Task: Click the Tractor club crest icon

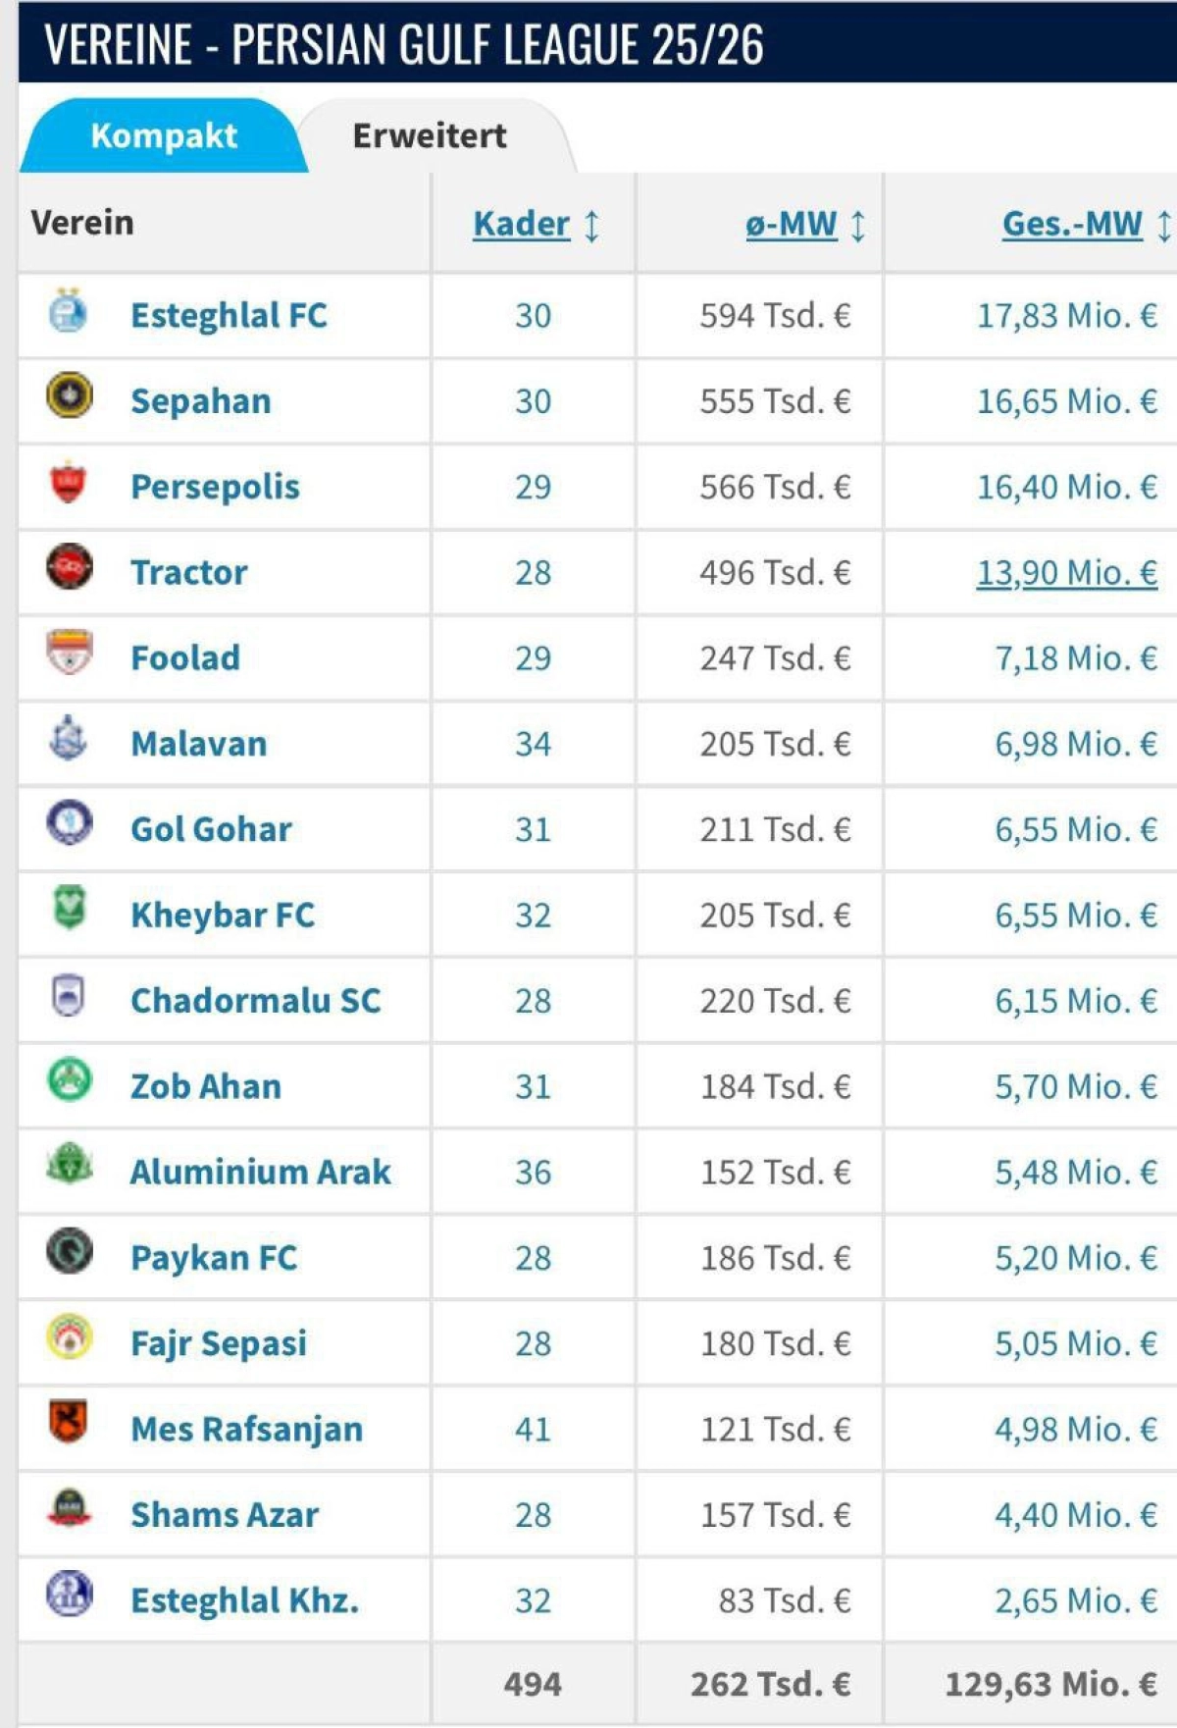Action: point(69,568)
